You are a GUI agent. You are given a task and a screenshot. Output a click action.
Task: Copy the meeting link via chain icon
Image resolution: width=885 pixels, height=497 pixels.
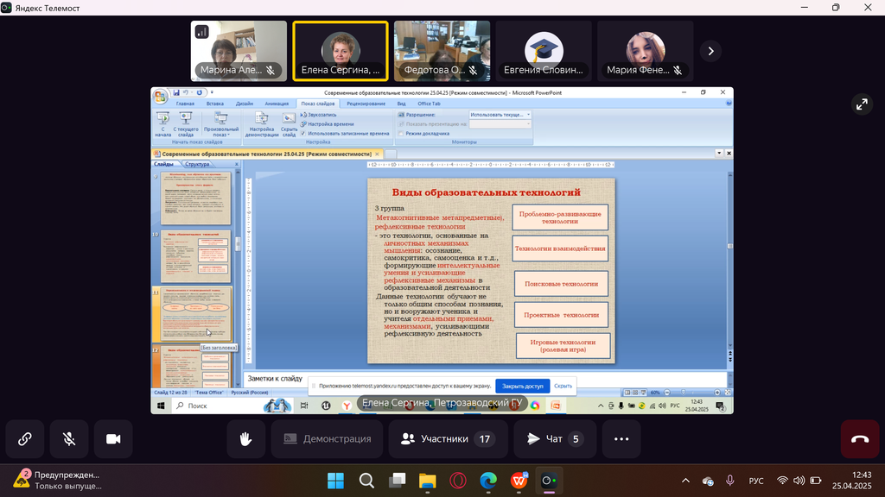pyautogui.click(x=25, y=439)
